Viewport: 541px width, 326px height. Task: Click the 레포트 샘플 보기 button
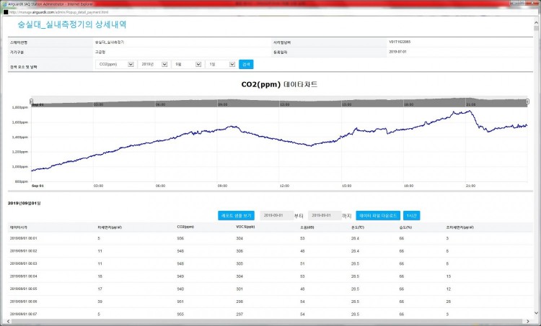coord(236,215)
